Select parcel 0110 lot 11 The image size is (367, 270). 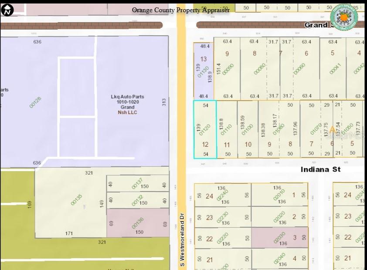(227, 129)
